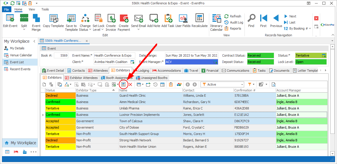
Task: Sort by the Exhibitor Type column header
Action: point(97,90)
